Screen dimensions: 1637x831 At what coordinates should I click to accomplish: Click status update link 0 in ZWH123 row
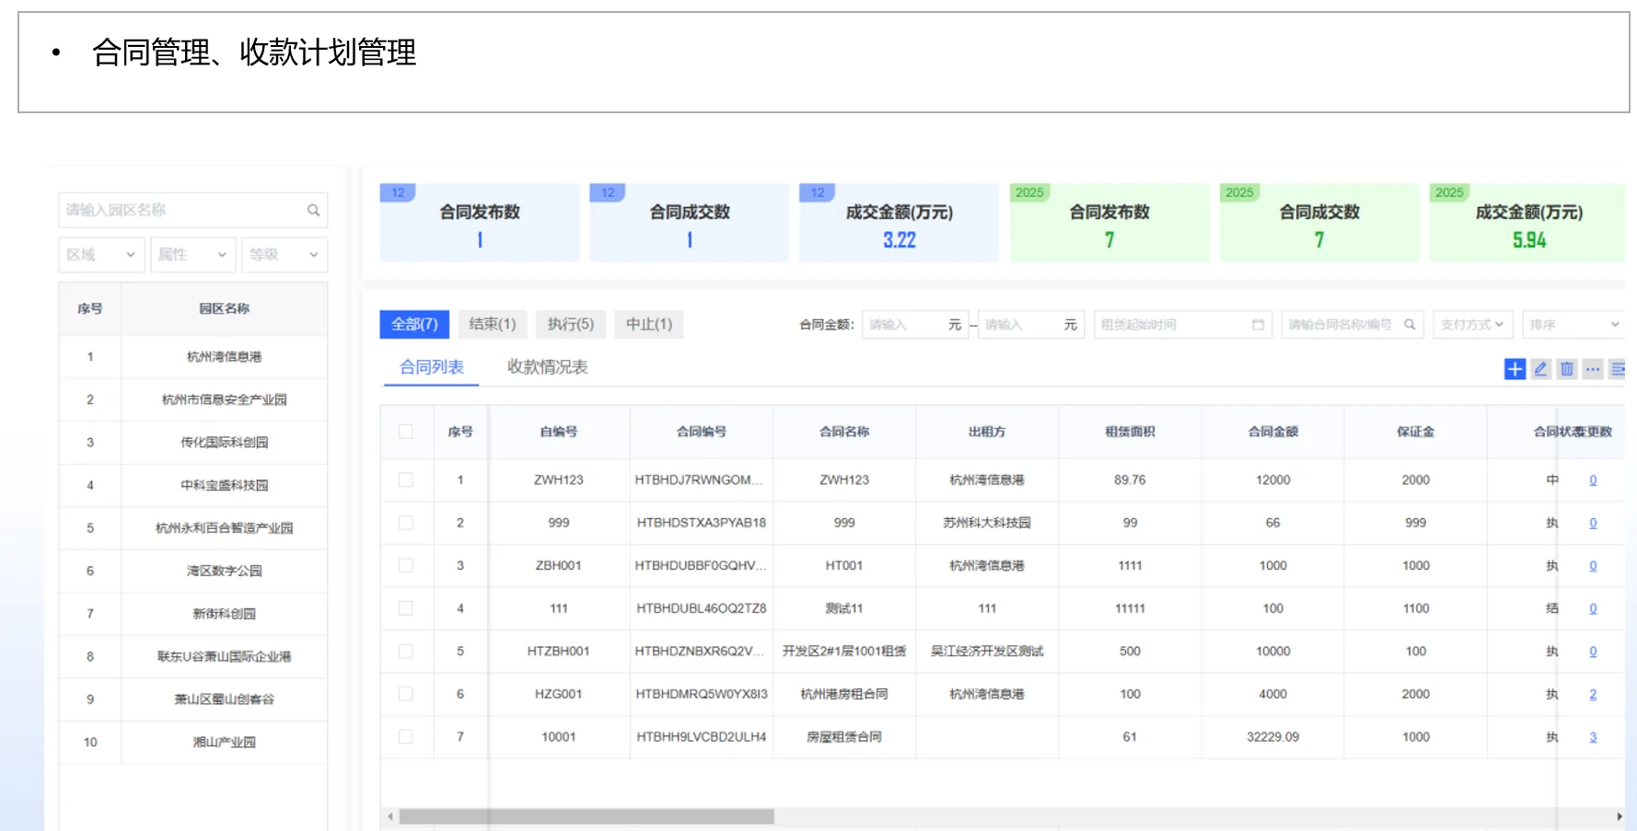1593,479
